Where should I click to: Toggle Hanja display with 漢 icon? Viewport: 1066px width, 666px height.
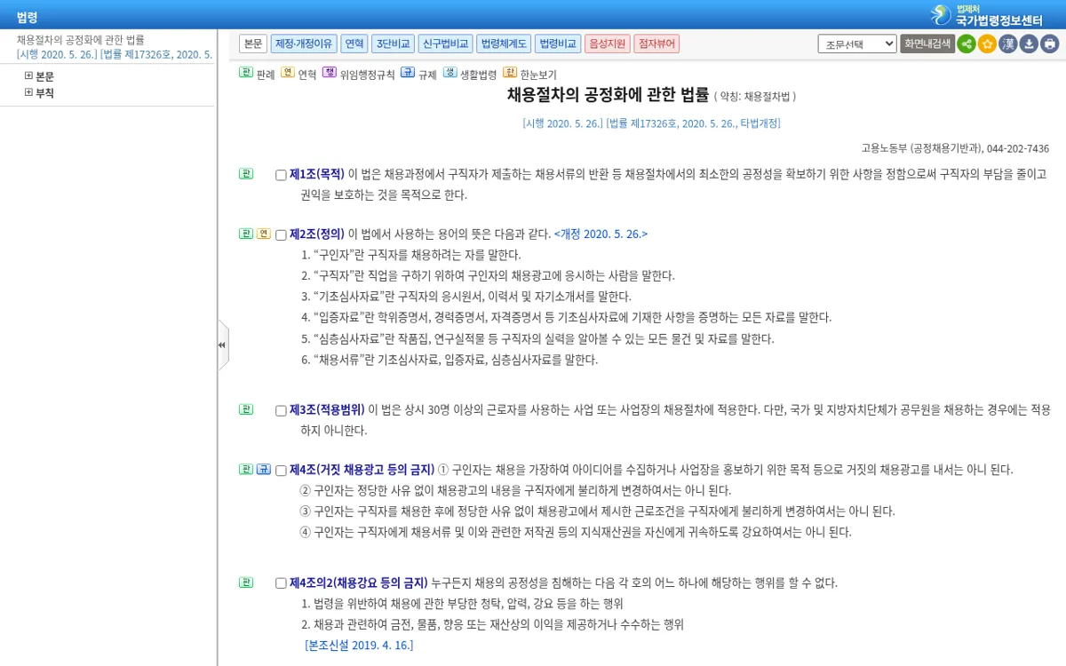coord(1008,44)
